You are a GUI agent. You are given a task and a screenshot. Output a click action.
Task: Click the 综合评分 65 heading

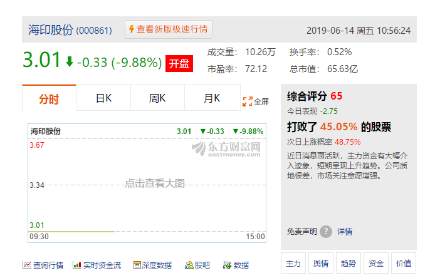point(315,96)
